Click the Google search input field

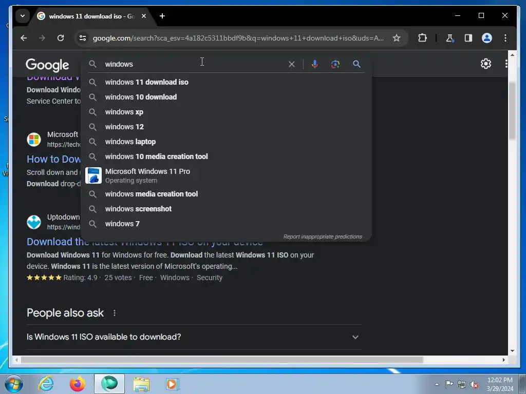pos(195,64)
